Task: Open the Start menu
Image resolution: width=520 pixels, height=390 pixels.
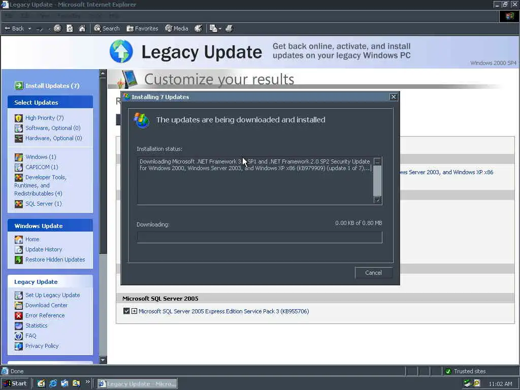Action: click(x=15, y=383)
